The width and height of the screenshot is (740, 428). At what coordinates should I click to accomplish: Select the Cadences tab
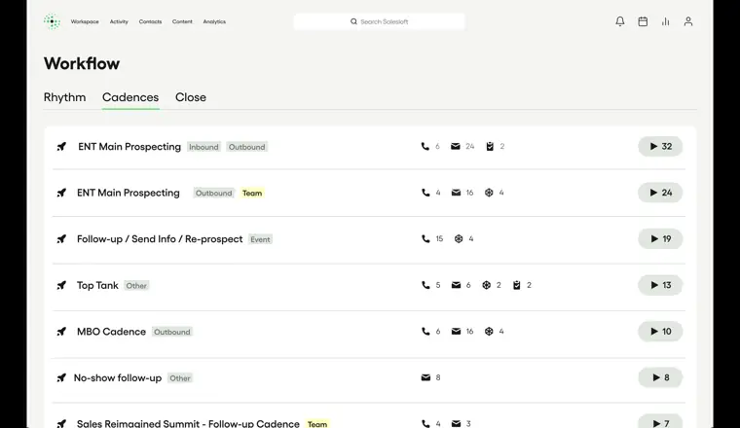click(x=130, y=97)
